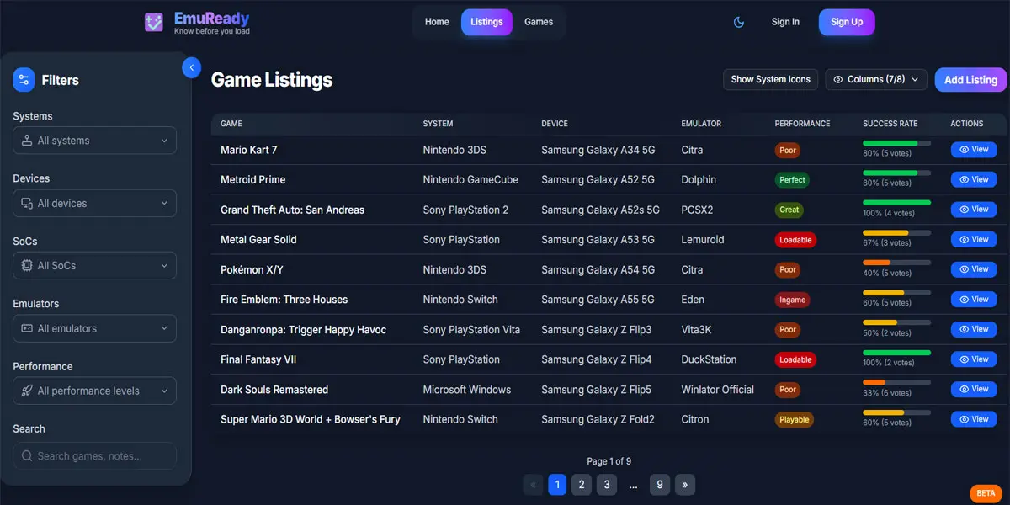1010x505 pixels.
Task: Go to page 2 of listings
Action: coord(582,485)
